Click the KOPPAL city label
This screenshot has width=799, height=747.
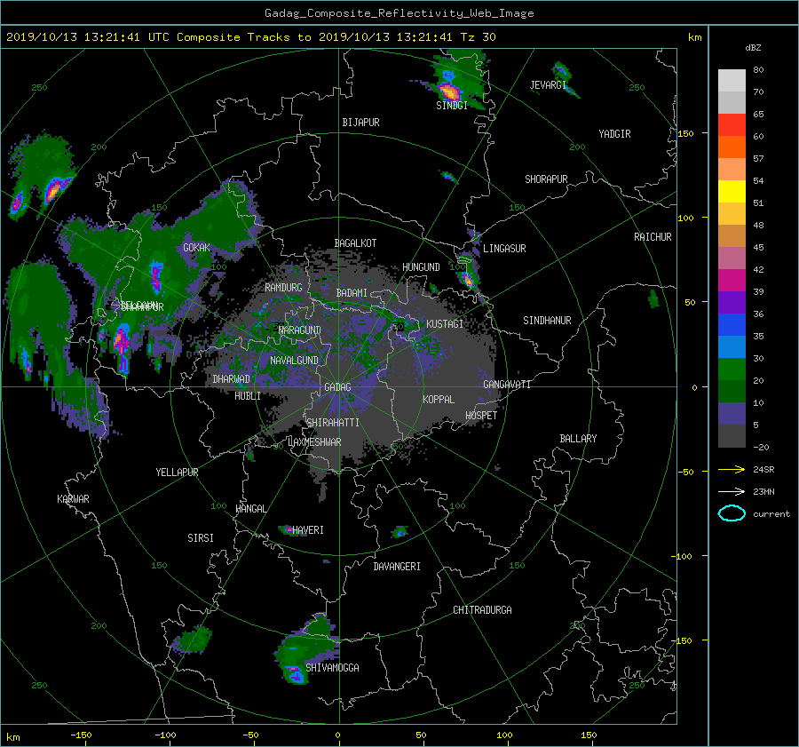pyautogui.click(x=439, y=400)
